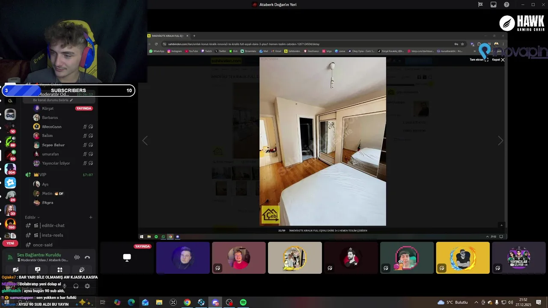Reload the sahibinden page in browser

(156, 44)
